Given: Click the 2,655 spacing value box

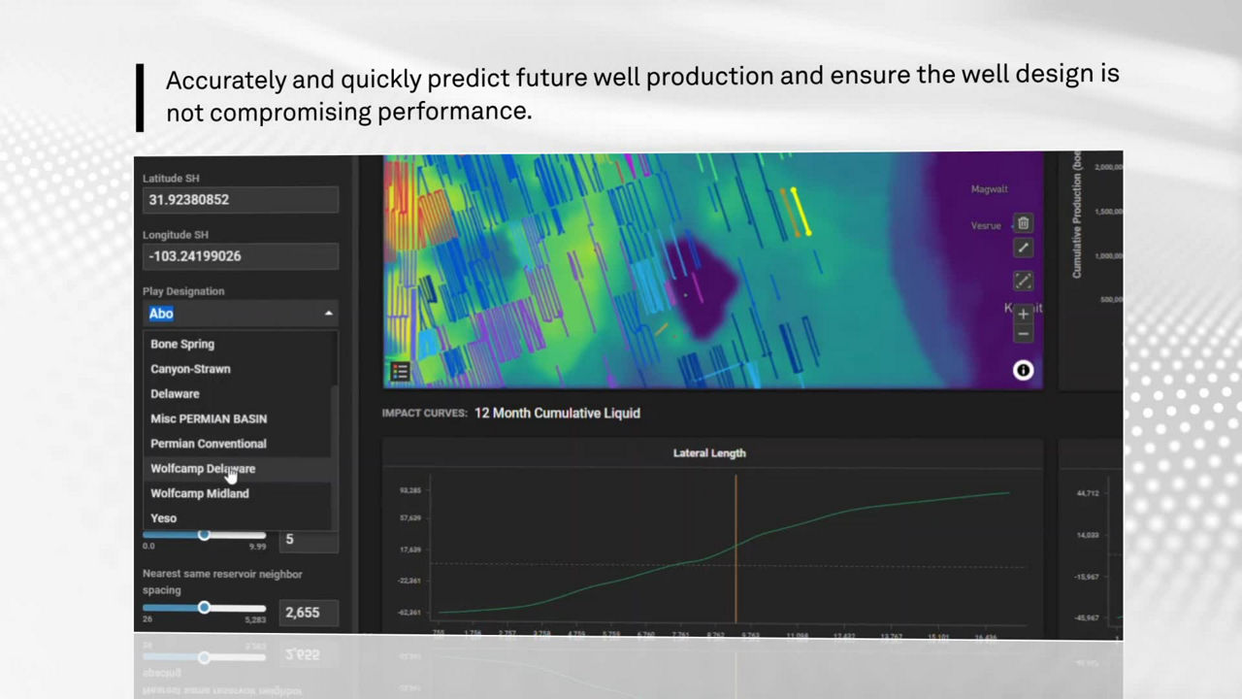Looking at the screenshot, I should [309, 613].
